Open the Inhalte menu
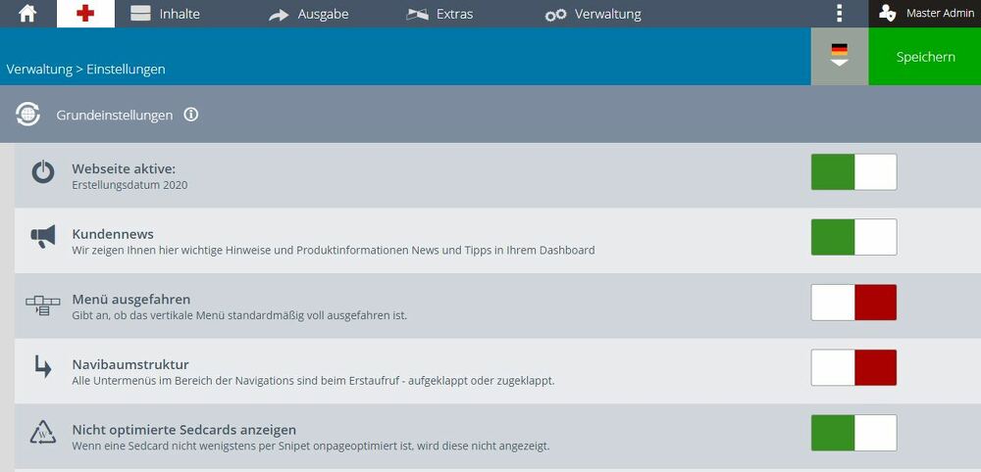The height and width of the screenshot is (472, 981). coord(165,14)
